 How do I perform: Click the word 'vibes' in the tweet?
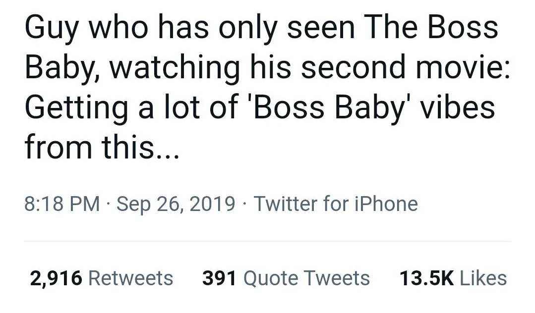[457, 107]
